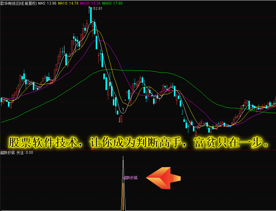Click the 52.81 peak price label
The image size is (276, 211).
point(98,9)
